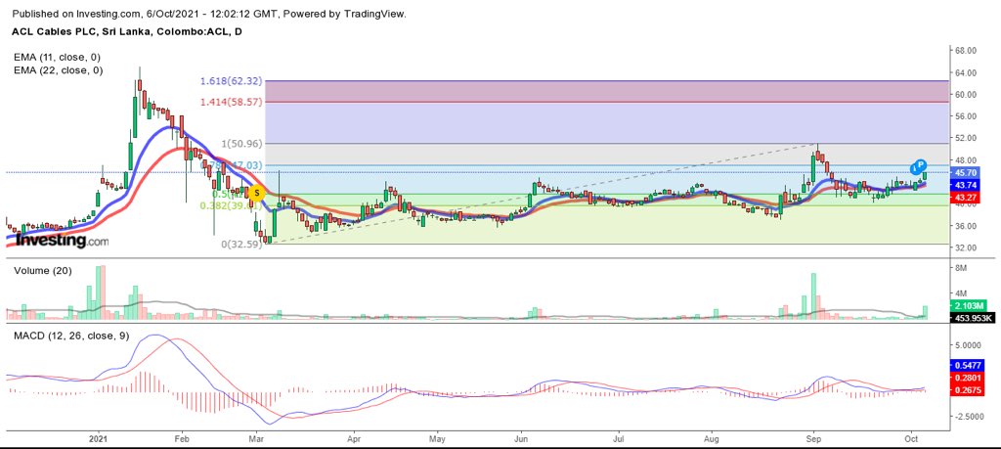Click the 1.414(58.57) Fibonacci level label
The width and height of the screenshot is (1001, 449).
(231, 102)
